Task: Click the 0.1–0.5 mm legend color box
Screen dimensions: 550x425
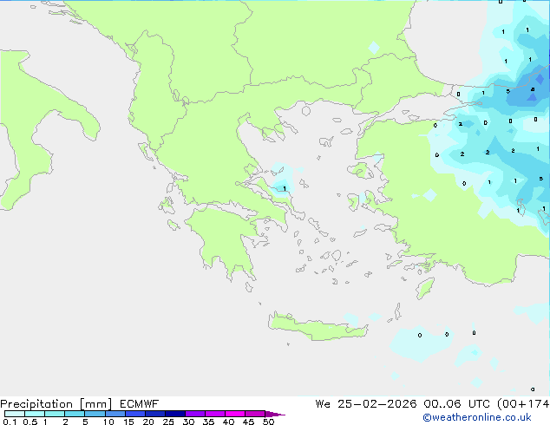Action: pyautogui.click(x=15, y=414)
